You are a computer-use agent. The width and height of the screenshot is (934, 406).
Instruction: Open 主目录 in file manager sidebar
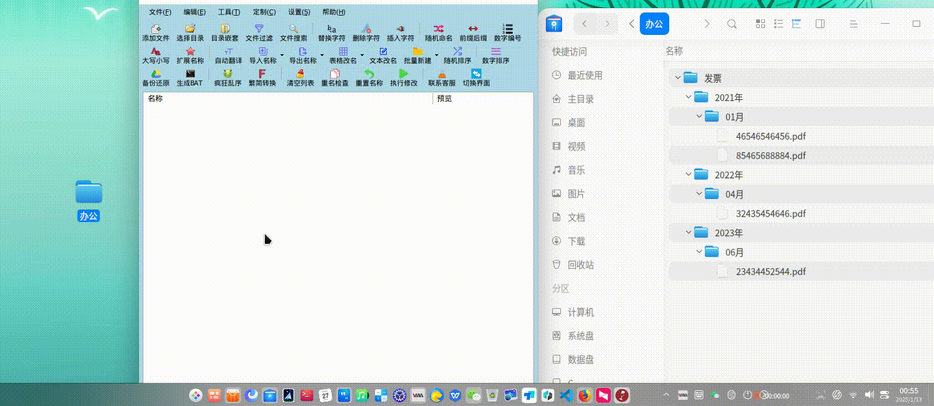[573, 99]
